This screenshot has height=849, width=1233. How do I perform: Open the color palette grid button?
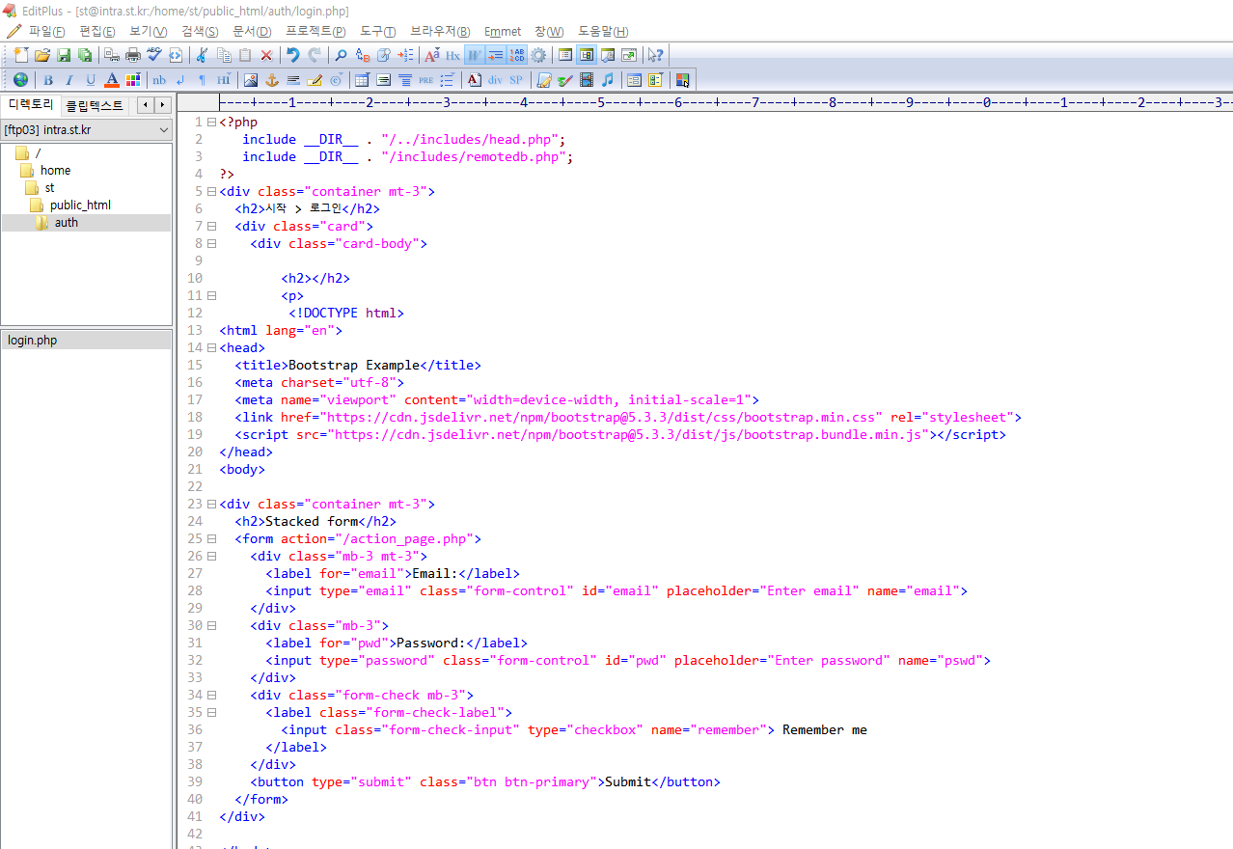[133, 79]
